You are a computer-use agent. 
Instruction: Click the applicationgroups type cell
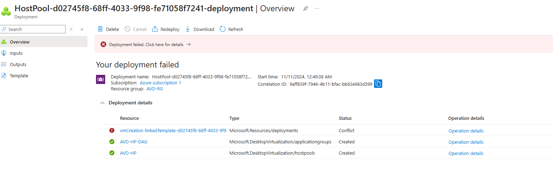click(280, 142)
